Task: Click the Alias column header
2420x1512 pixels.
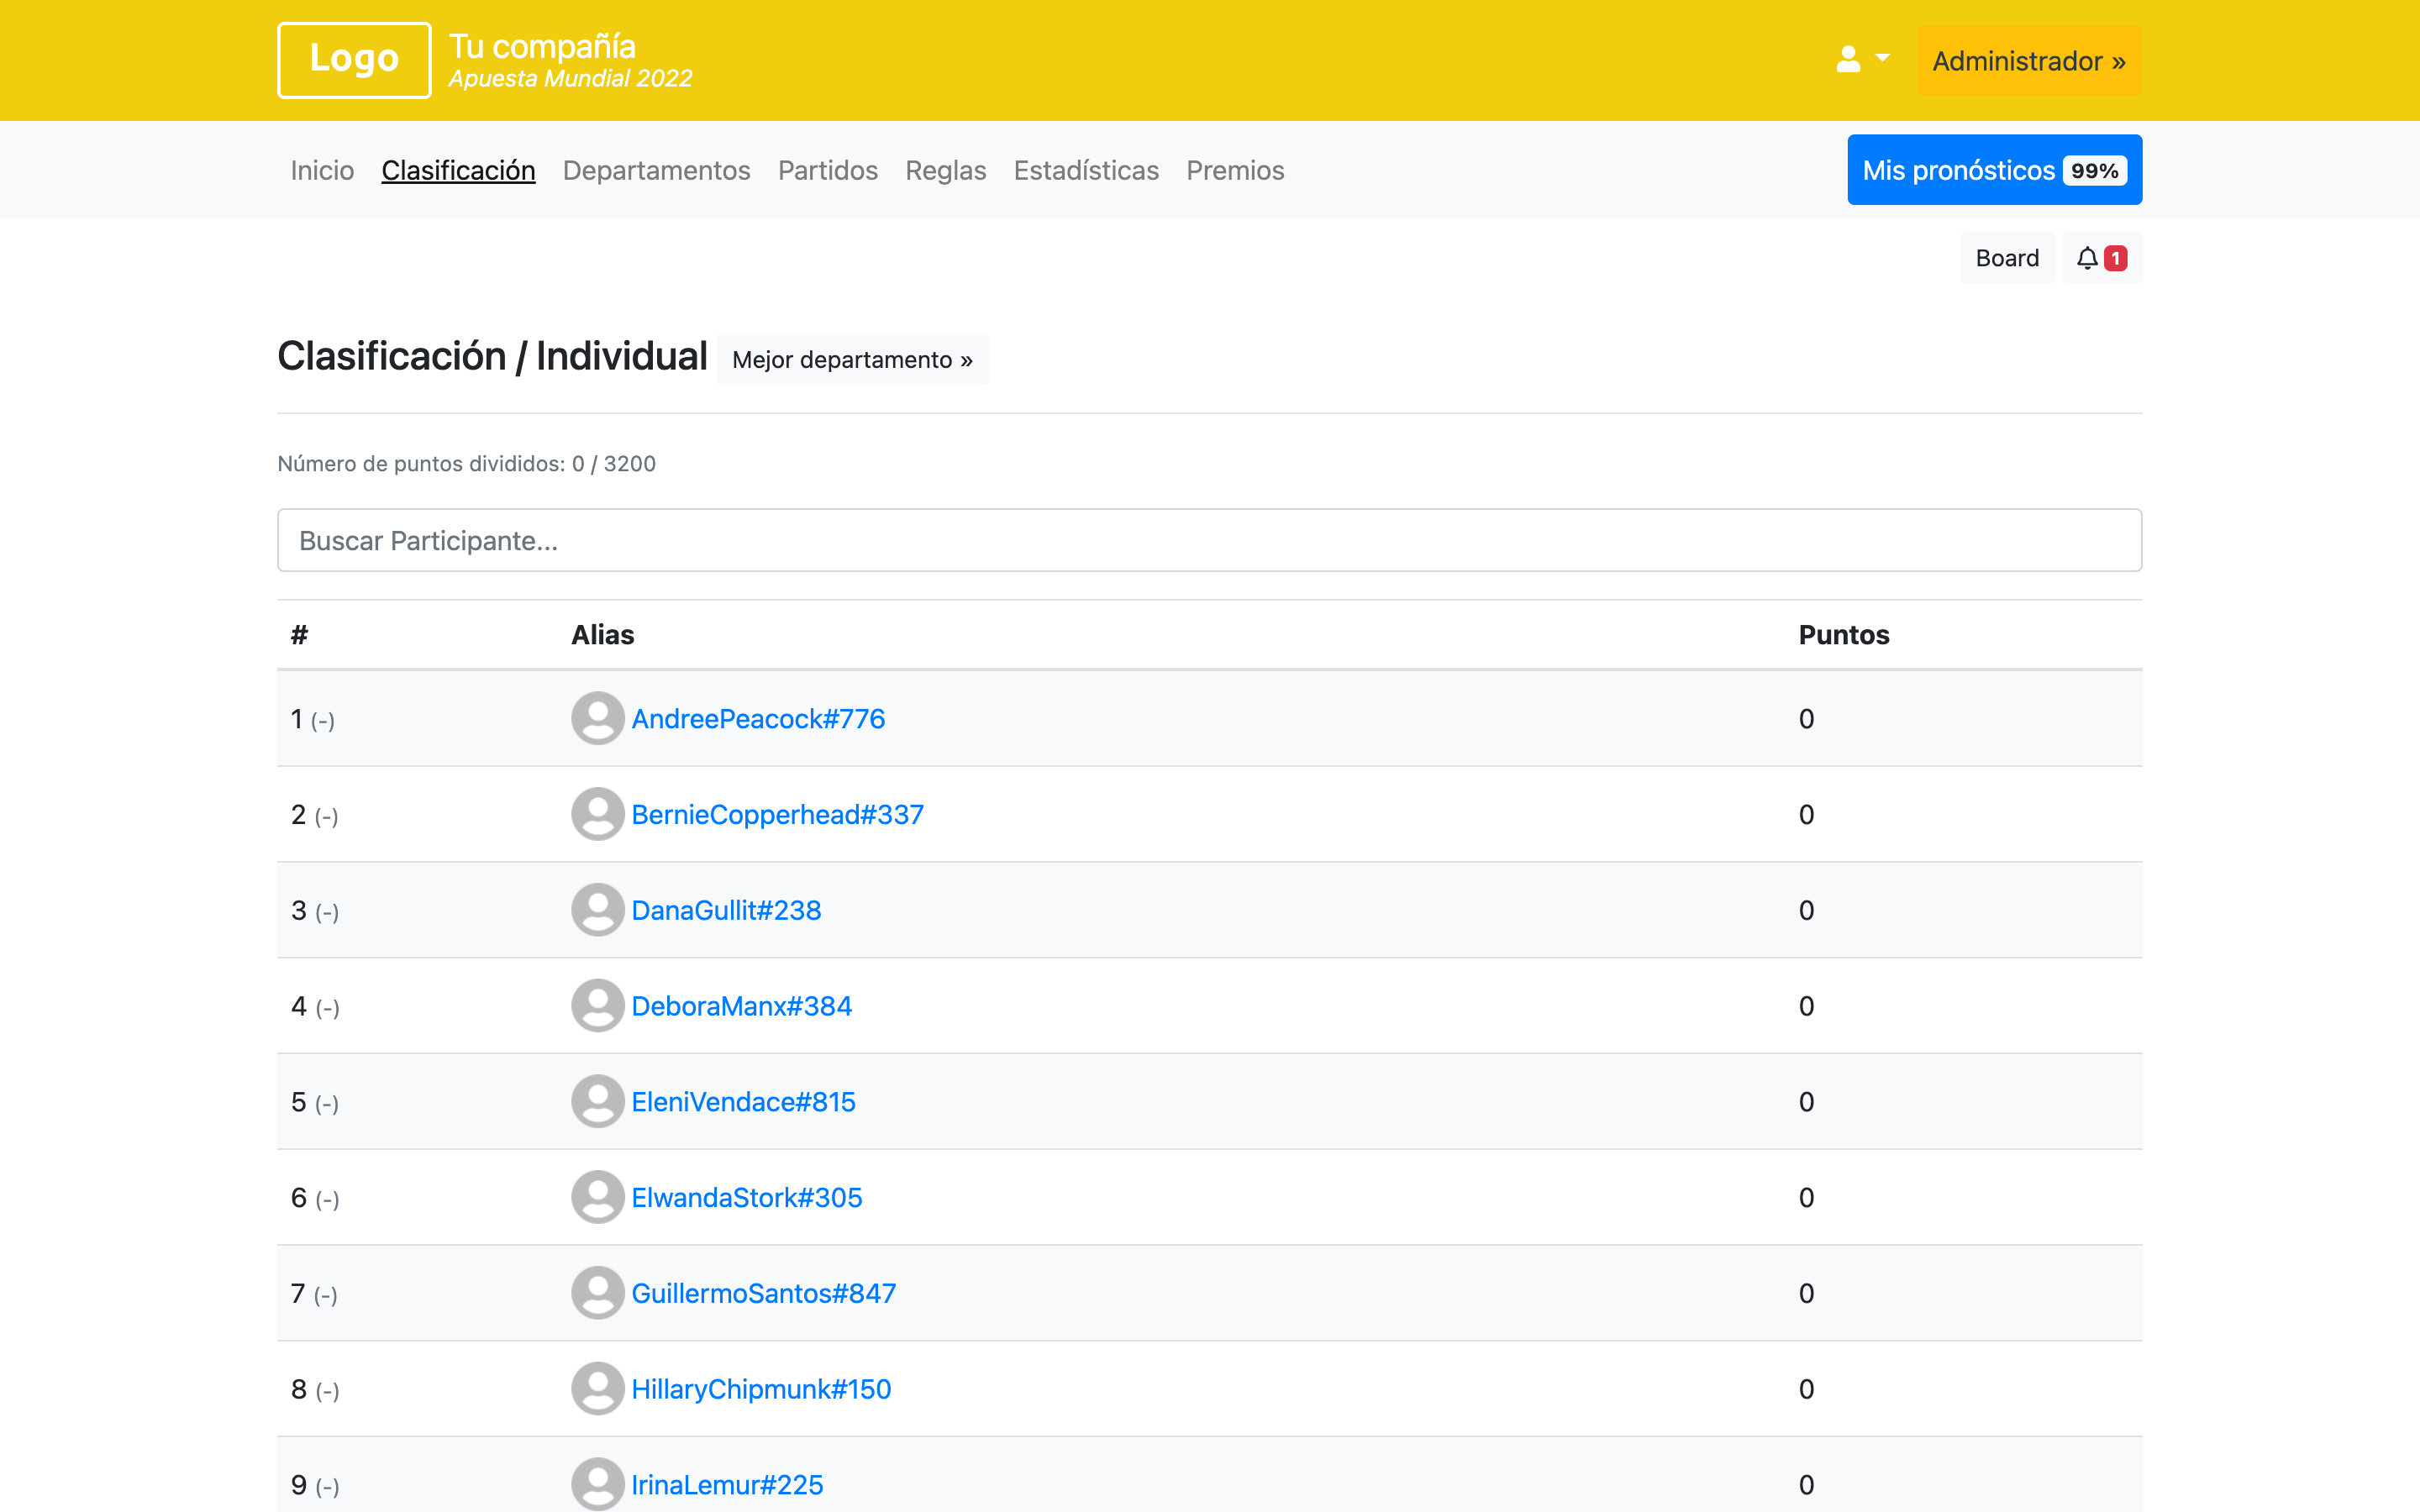Action: click(x=602, y=635)
